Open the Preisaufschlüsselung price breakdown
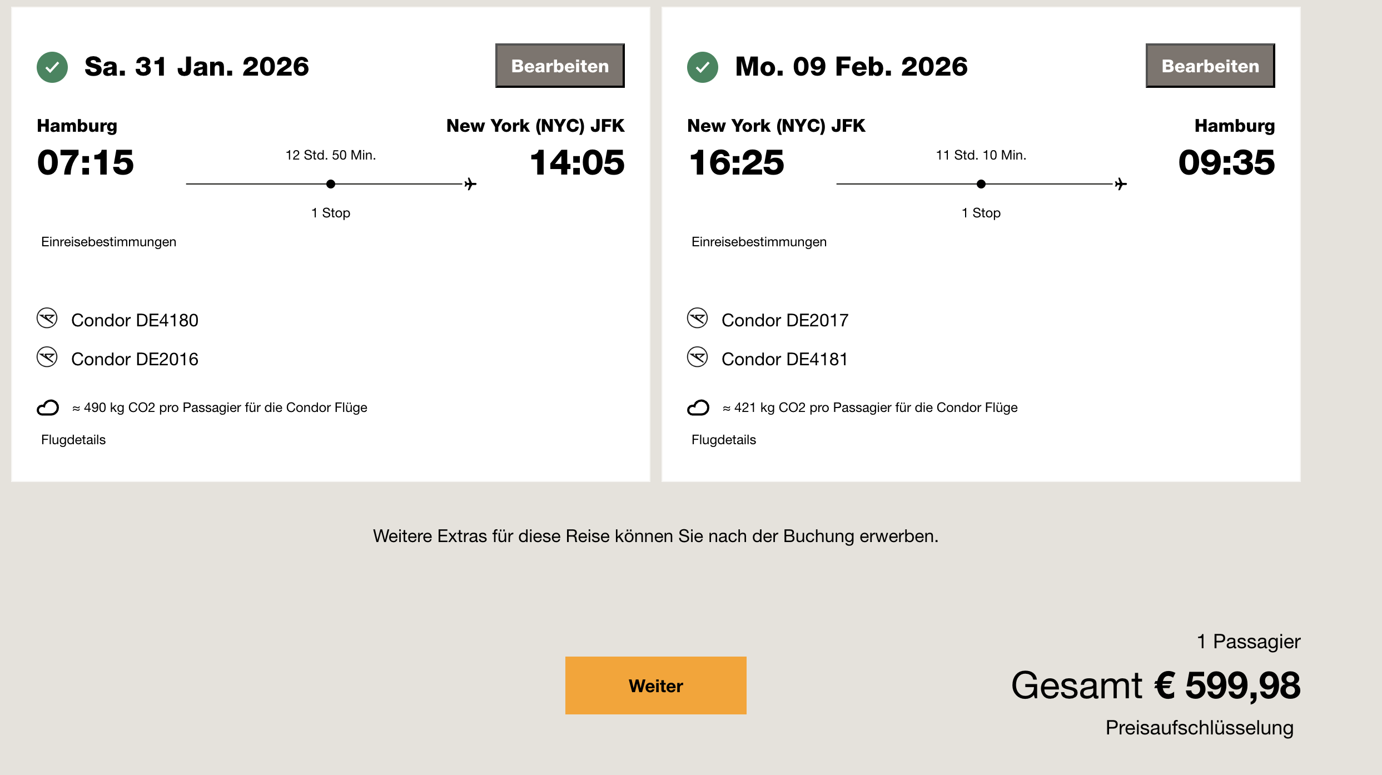 coord(1199,728)
